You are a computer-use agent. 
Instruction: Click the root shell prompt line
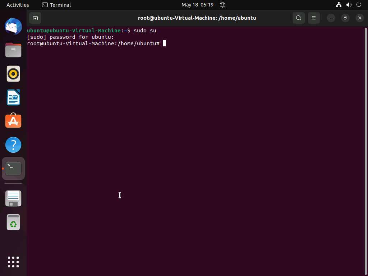[93, 43]
